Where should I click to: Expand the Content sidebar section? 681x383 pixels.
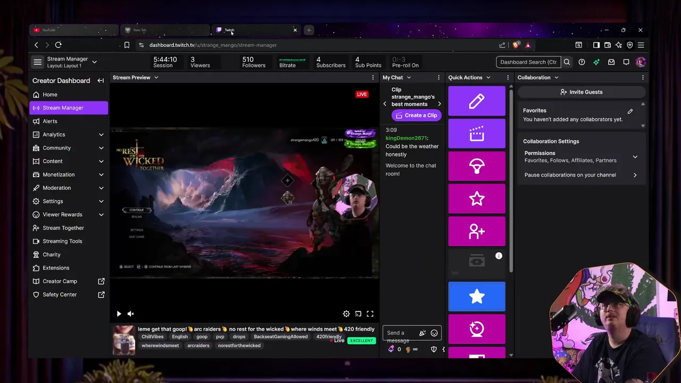point(101,161)
